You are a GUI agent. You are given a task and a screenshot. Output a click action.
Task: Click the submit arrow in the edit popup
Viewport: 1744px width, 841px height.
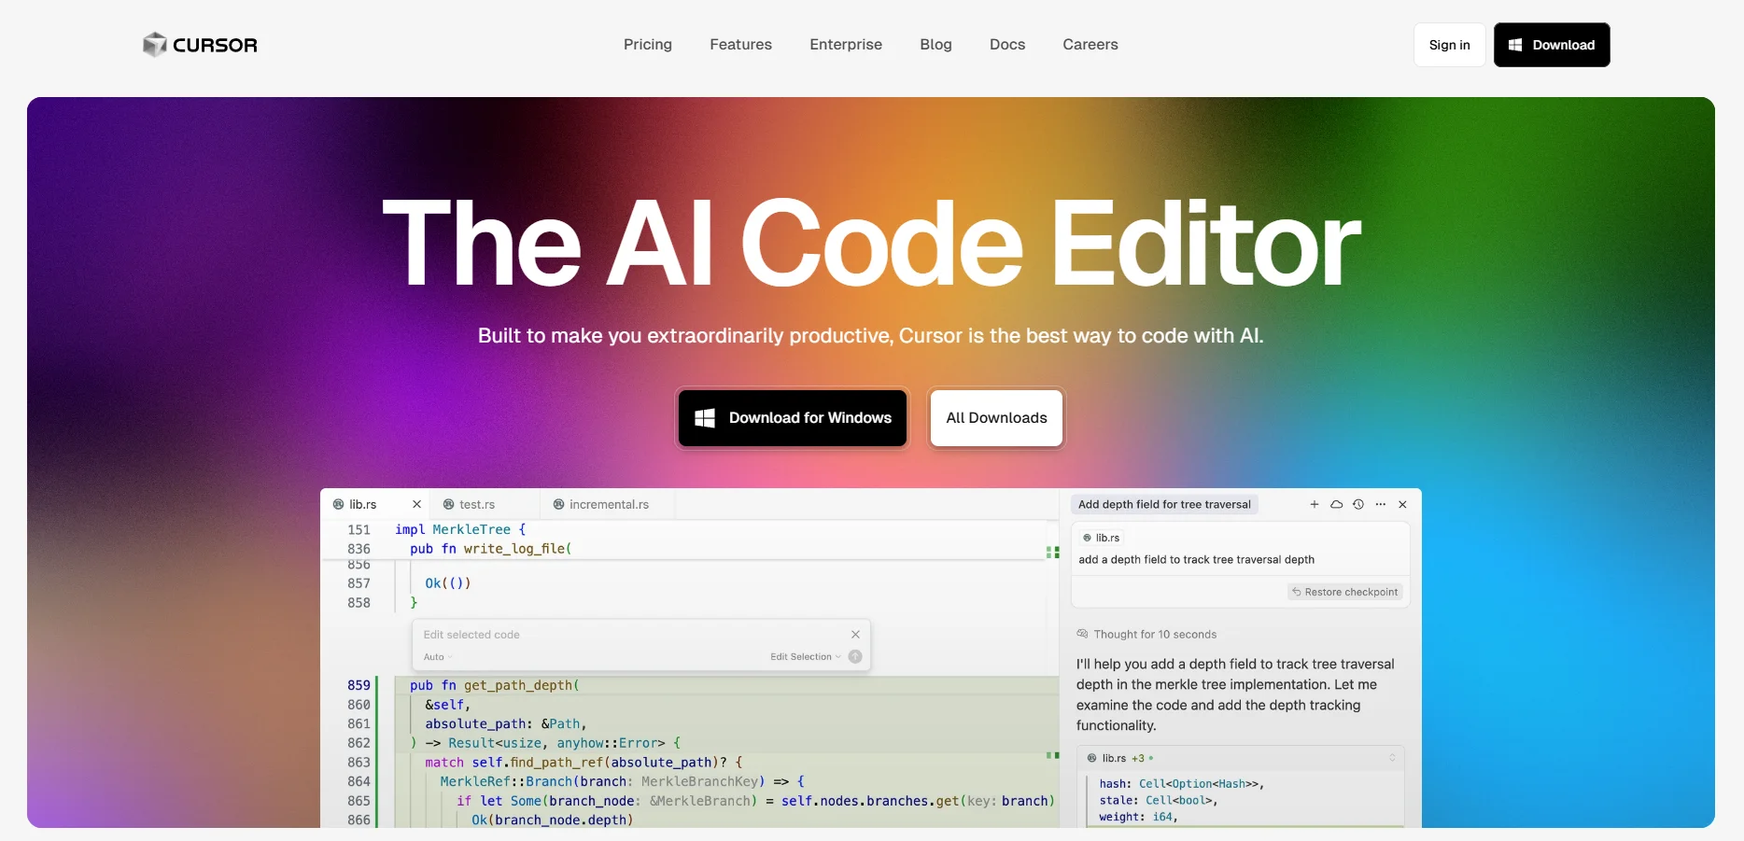click(855, 657)
